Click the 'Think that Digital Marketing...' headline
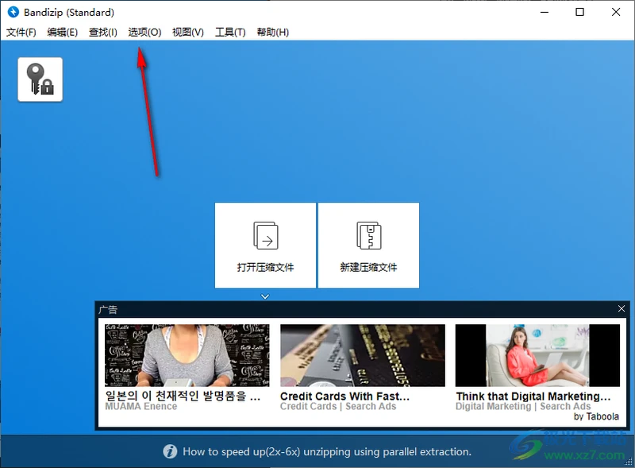 click(x=533, y=396)
